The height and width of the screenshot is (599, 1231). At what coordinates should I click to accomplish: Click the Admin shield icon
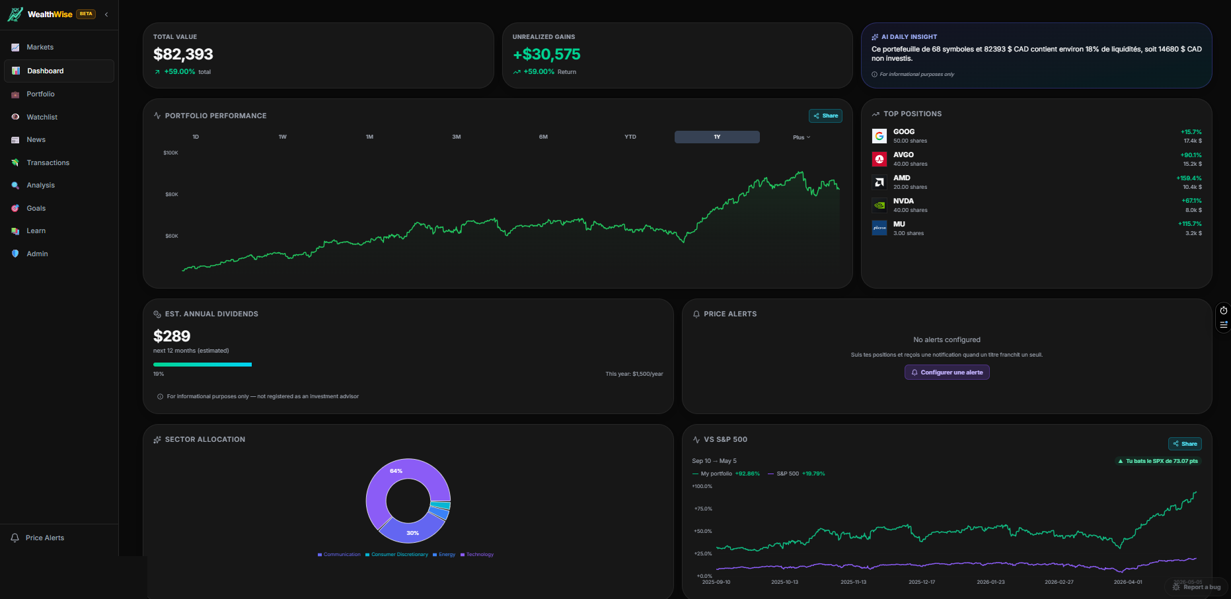(15, 254)
